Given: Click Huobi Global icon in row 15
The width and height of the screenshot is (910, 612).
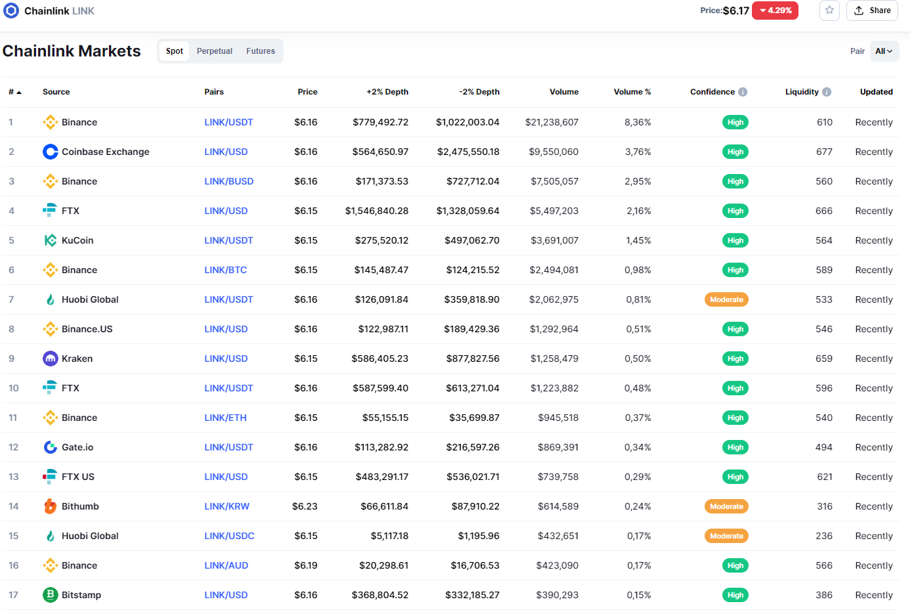Looking at the screenshot, I should pos(51,536).
